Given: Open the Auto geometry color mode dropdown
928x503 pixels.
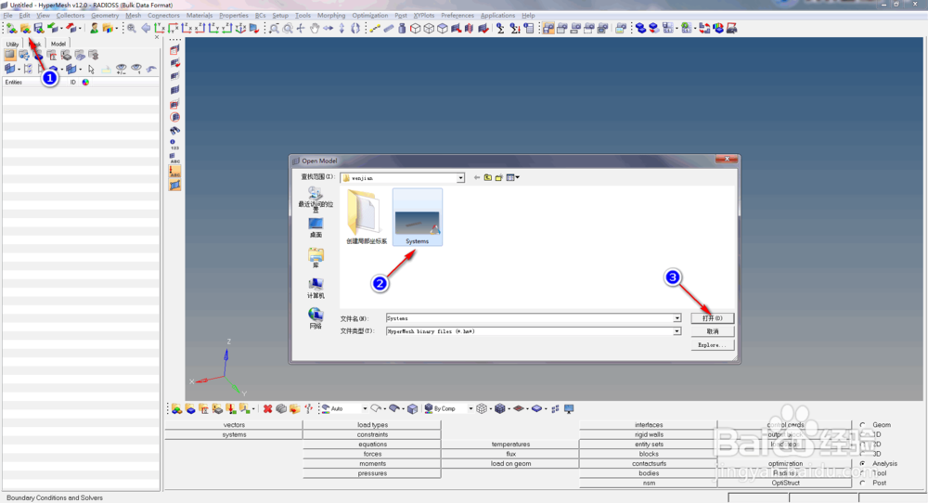Looking at the screenshot, I should [365, 409].
